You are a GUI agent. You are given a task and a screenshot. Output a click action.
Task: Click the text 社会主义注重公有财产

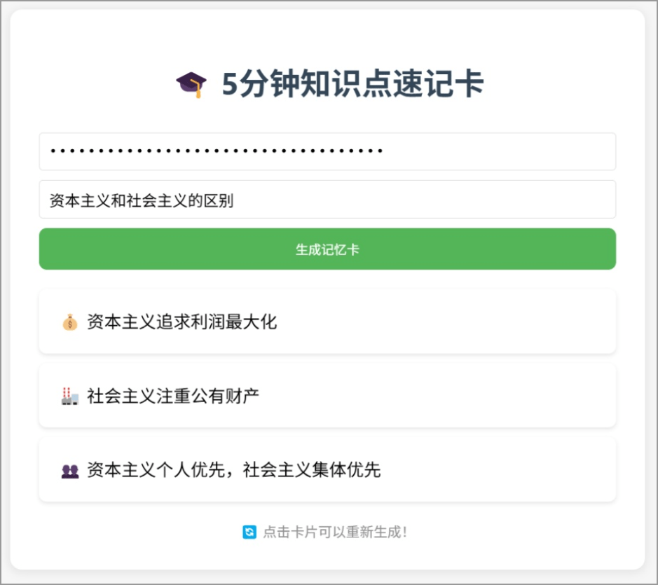tap(173, 396)
